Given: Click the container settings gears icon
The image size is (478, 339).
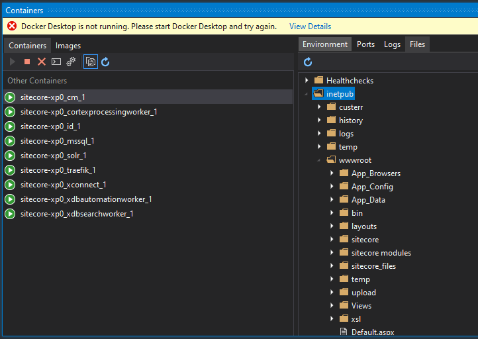Looking at the screenshot, I should [x=71, y=62].
